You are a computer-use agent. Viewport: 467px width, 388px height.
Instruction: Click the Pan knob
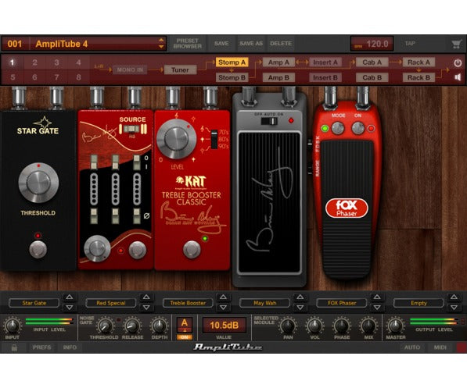click(x=288, y=326)
